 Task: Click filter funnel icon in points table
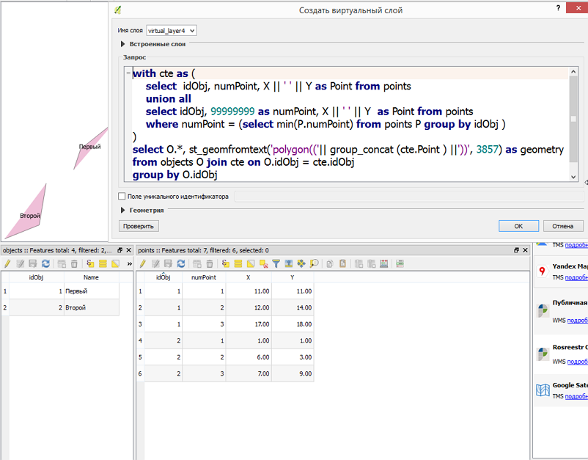[276, 263]
